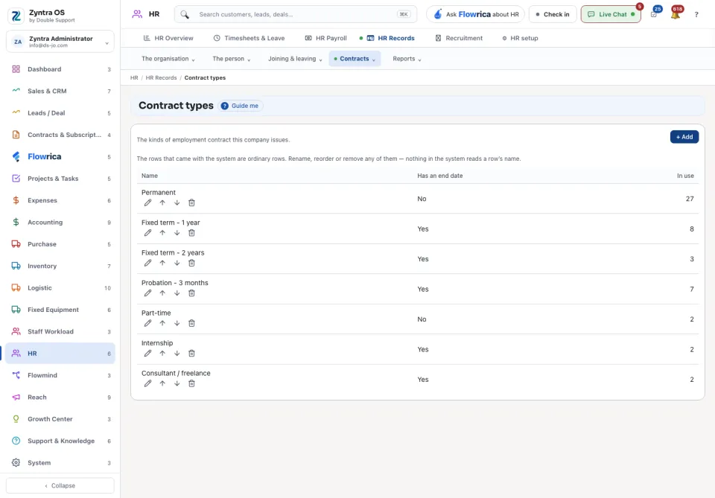Expand The person submenu

coord(231,59)
